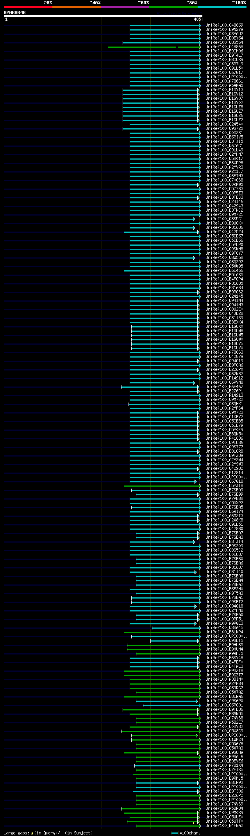
Task: Open hit UniRef100_Q8S564
Action: pos(224,43)
